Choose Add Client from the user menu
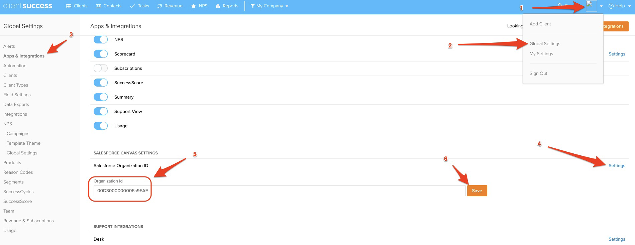This screenshot has height=245, width=635. pyautogui.click(x=540, y=24)
